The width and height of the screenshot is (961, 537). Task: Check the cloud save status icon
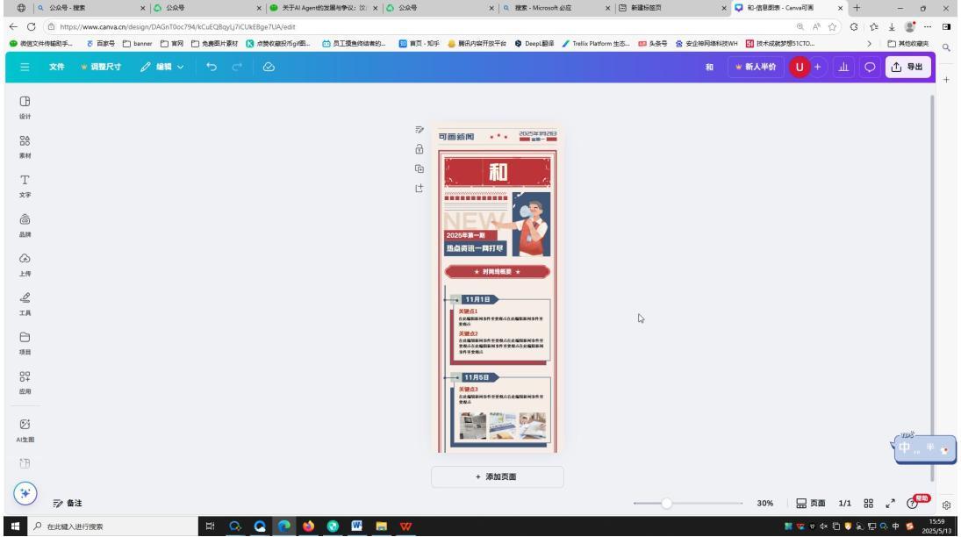tap(269, 67)
